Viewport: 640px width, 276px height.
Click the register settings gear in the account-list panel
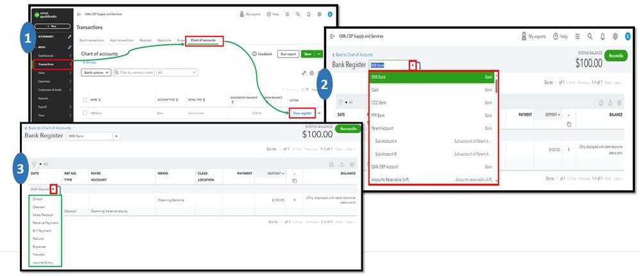click(619, 103)
